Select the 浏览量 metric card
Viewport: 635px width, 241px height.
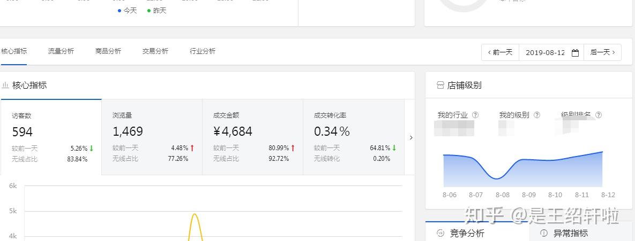[x=152, y=137]
